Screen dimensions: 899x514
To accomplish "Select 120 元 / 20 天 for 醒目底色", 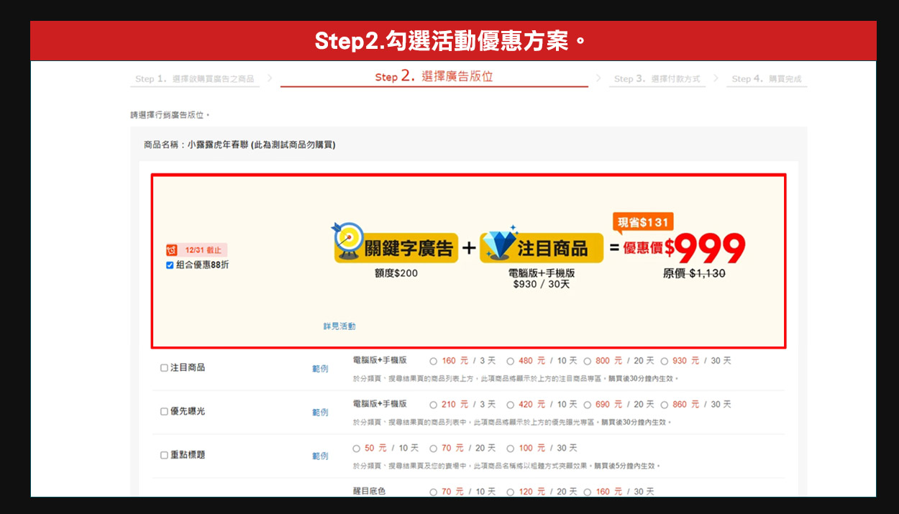I will (511, 492).
